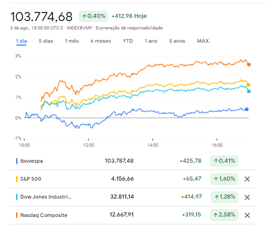Click the +414,97 Dow Jones change
Viewport: 266px width, 228px height.
(191, 197)
